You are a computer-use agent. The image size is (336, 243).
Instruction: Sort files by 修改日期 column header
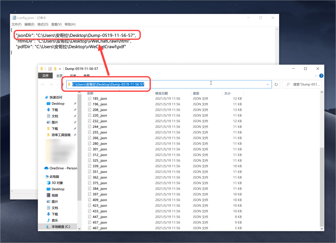(161, 93)
